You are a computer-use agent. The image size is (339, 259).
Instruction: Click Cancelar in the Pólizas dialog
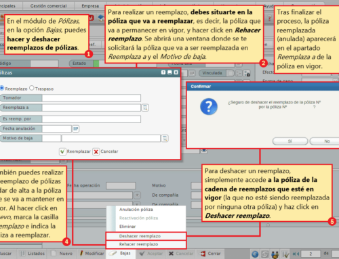(106, 151)
